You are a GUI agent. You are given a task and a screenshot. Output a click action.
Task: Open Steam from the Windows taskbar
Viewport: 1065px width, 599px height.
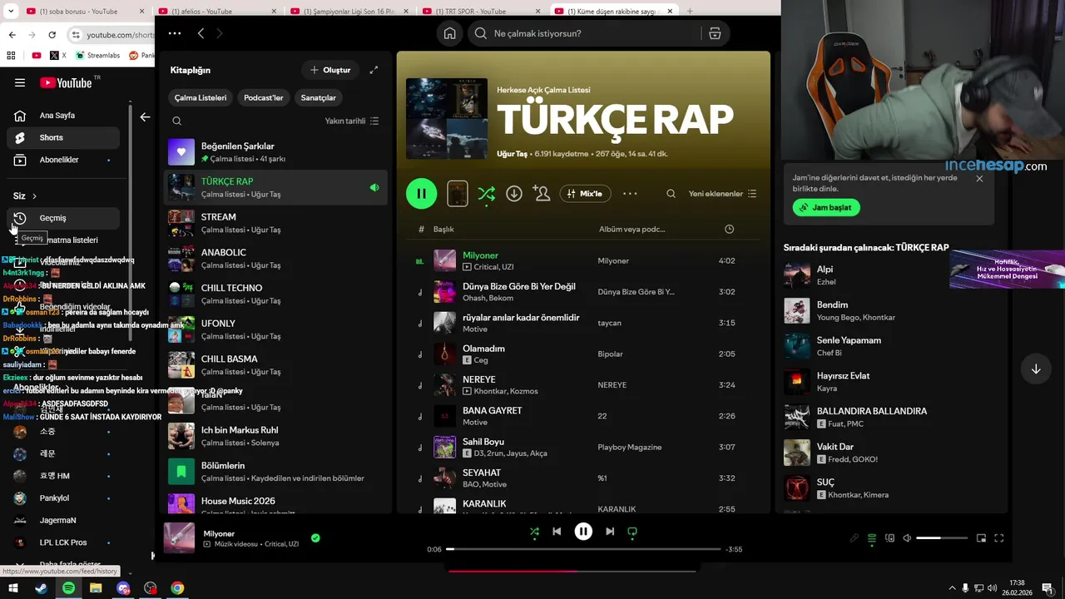pos(41,588)
